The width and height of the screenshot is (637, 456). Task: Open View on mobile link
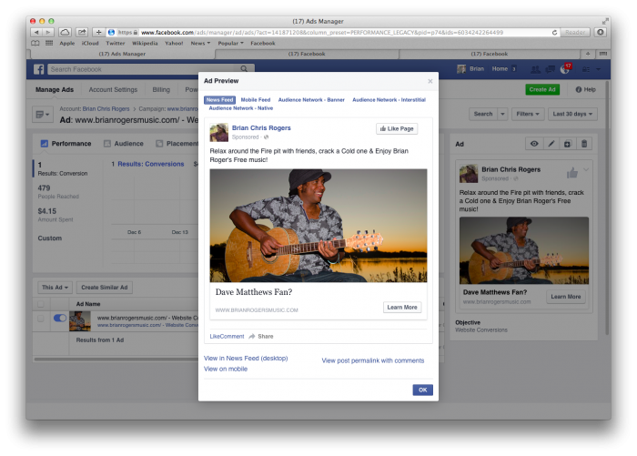point(226,369)
